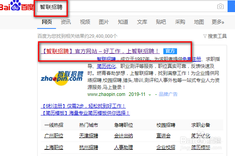Open the 简历模板 link under 求职必备
Screen dimensions: 235x156
(201, 147)
